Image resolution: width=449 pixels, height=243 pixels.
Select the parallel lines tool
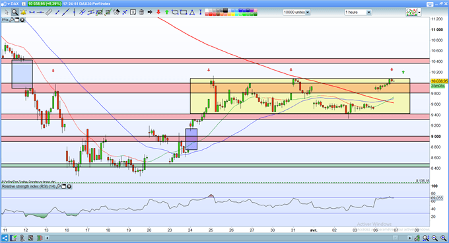(x=83, y=13)
